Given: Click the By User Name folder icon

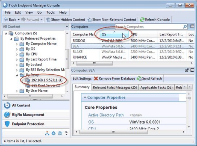Looking at the screenshot, I should point(22,91).
